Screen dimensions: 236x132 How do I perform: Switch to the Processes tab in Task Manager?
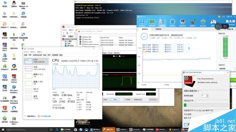click(25, 55)
